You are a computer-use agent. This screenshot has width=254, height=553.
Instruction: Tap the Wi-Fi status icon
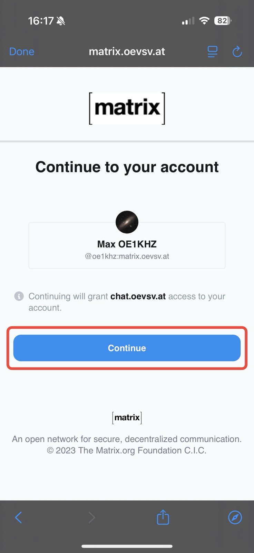coord(204,21)
